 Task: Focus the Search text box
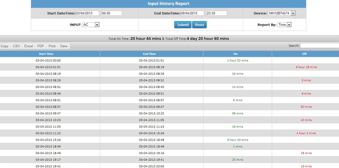click(x=319, y=46)
